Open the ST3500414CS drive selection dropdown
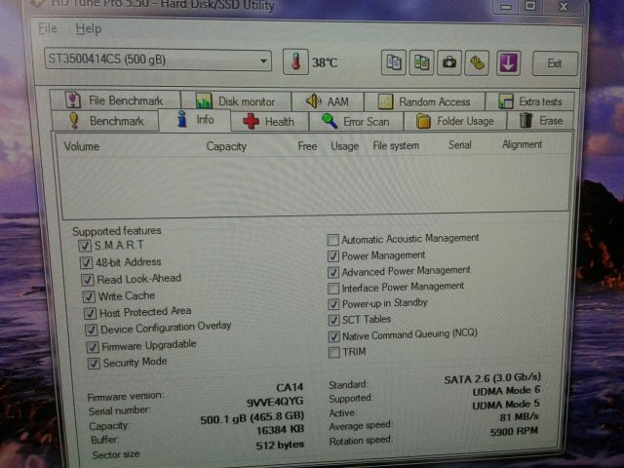This screenshot has width=624, height=468. pos(158,60)
